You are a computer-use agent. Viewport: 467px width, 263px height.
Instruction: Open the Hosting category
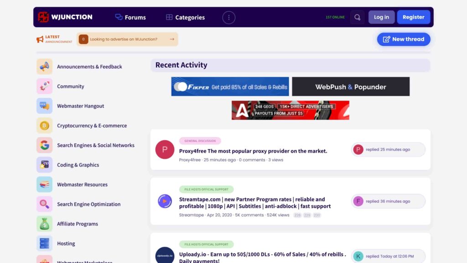(66, 243)
